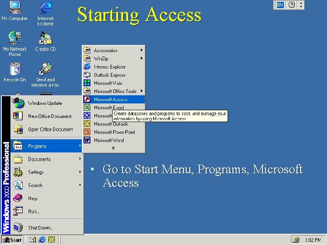Image resolution: width=327 pixels, height=245 pixels.
Task: Launch Outlook from the Quick Launch bar
Action: tap(51, 240)
